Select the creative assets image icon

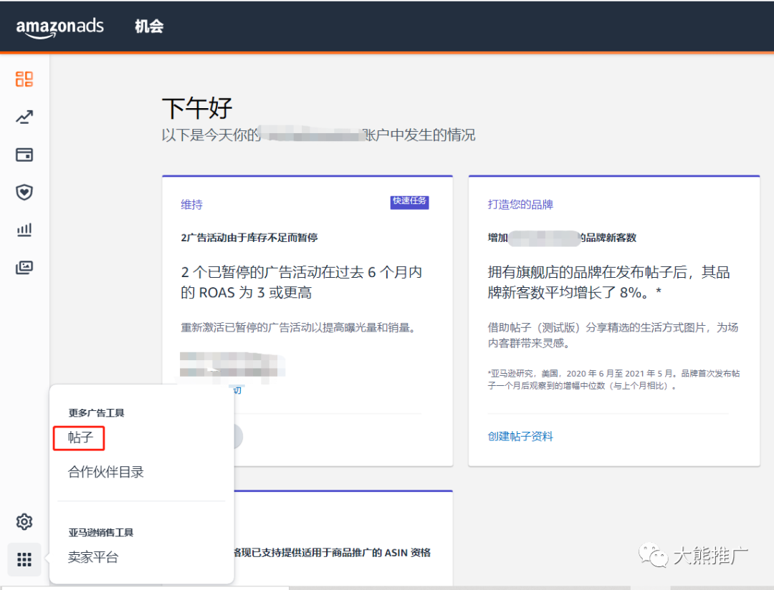tap(24, 267)
